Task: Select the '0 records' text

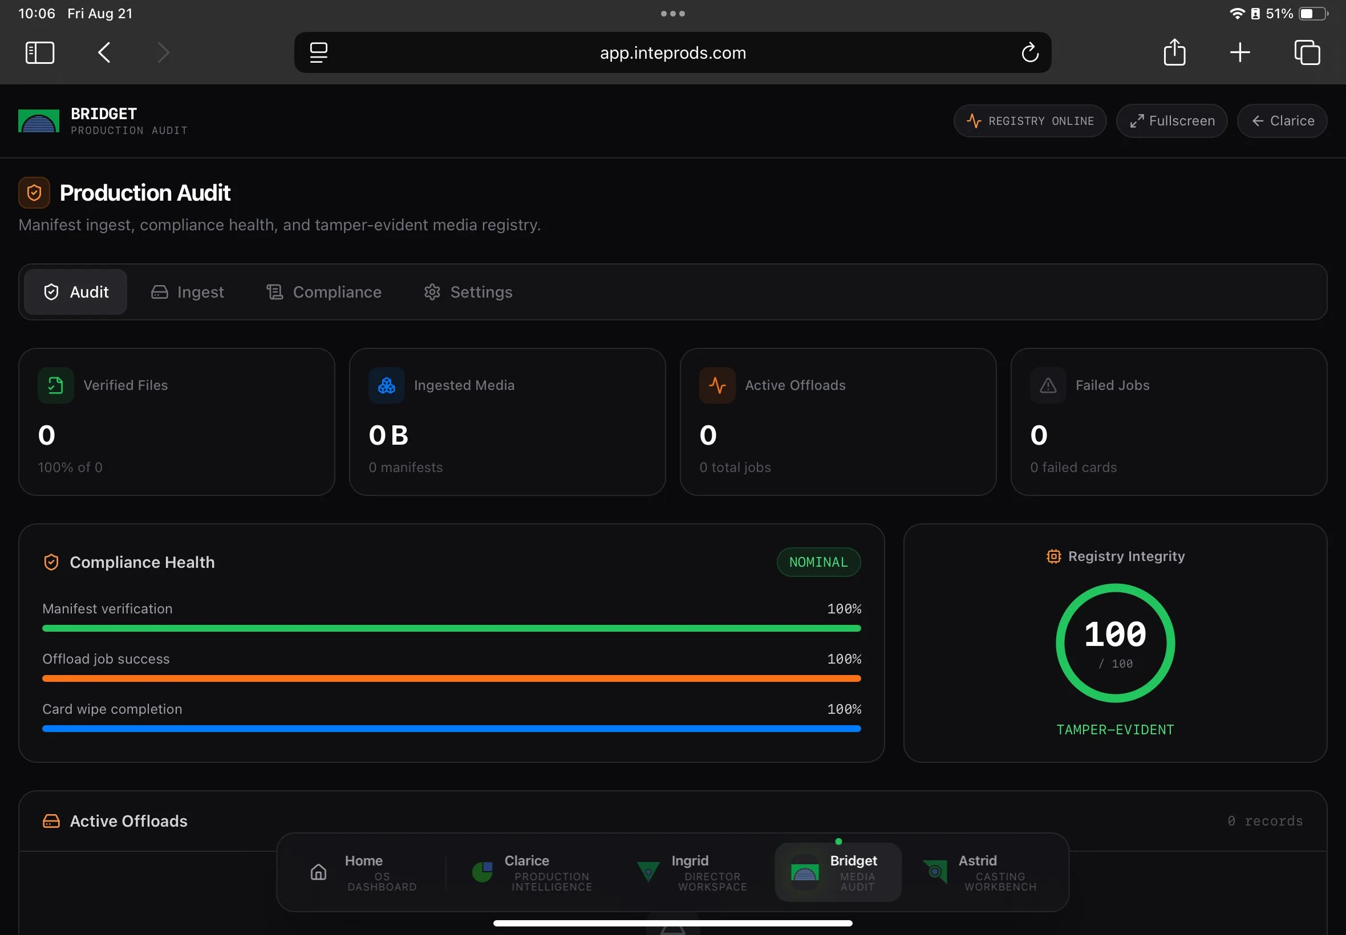Action: point(1264,822)
